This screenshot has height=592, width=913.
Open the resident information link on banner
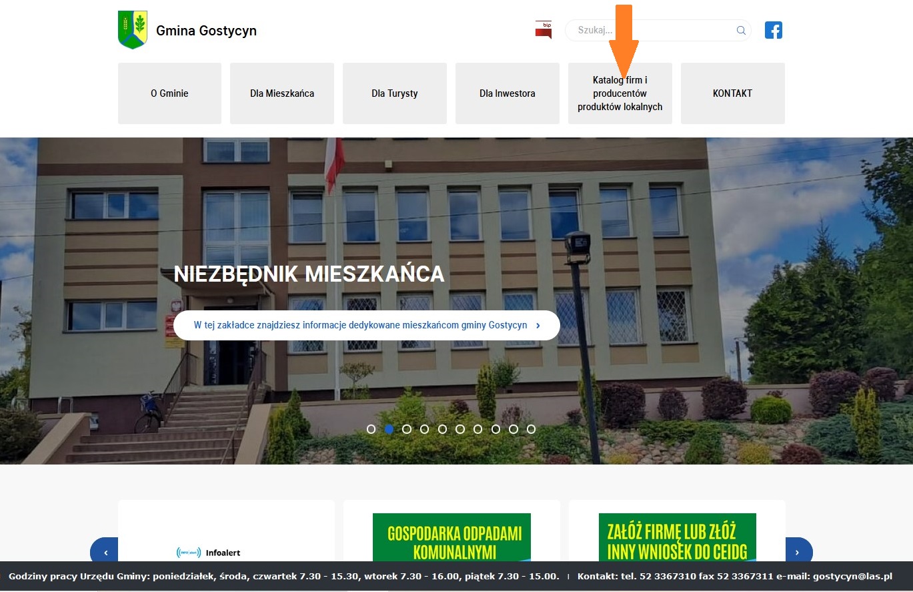coord(367,325)
